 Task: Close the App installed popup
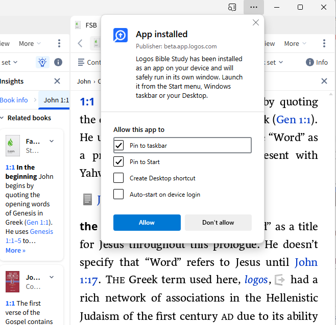pos(256,22)
